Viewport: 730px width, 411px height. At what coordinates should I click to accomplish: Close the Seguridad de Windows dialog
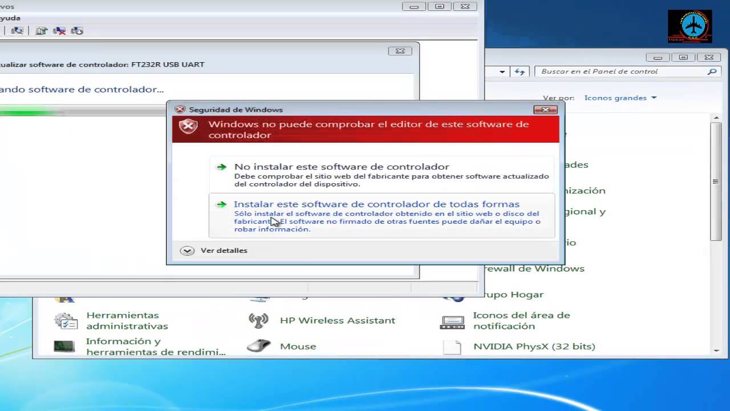tap(545, 110)
